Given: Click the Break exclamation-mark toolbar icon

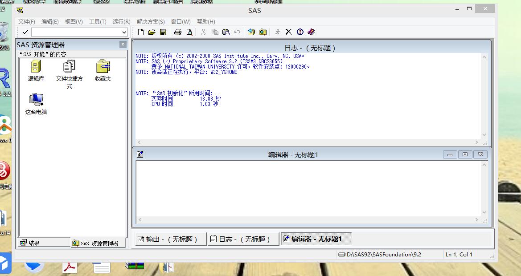Looking at the screenshot, I should tap(300, 32).
